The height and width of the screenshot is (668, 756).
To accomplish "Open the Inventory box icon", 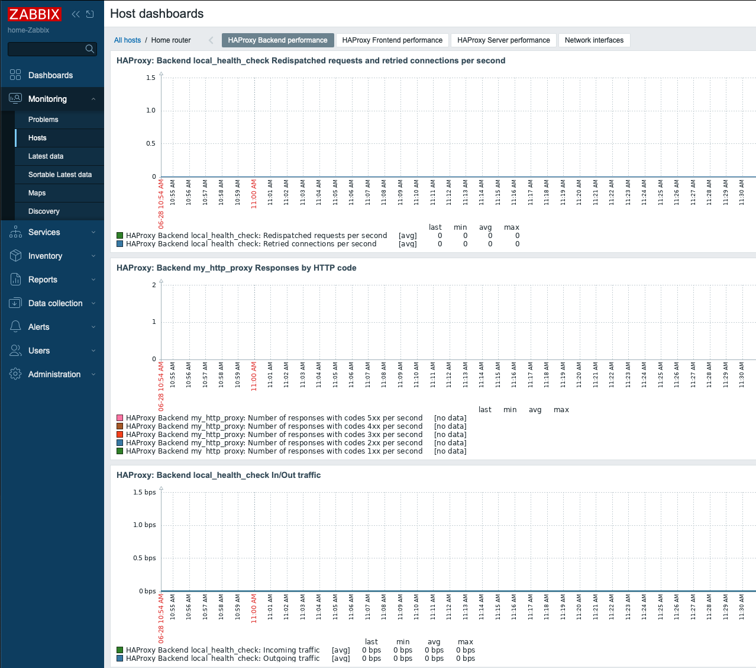I will click(15, 256).
